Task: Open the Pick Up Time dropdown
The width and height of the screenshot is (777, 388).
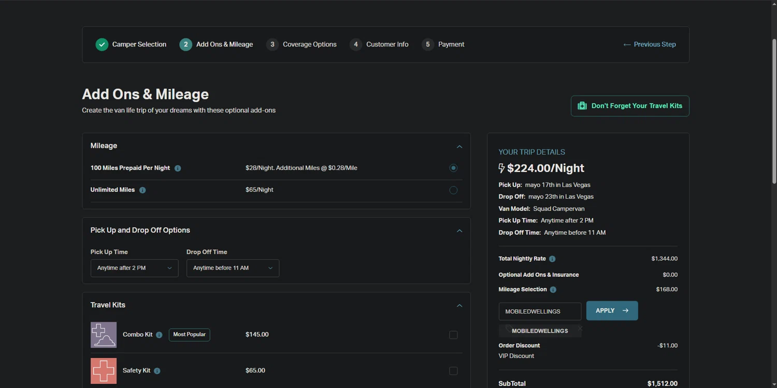Action: click(134, 268)
